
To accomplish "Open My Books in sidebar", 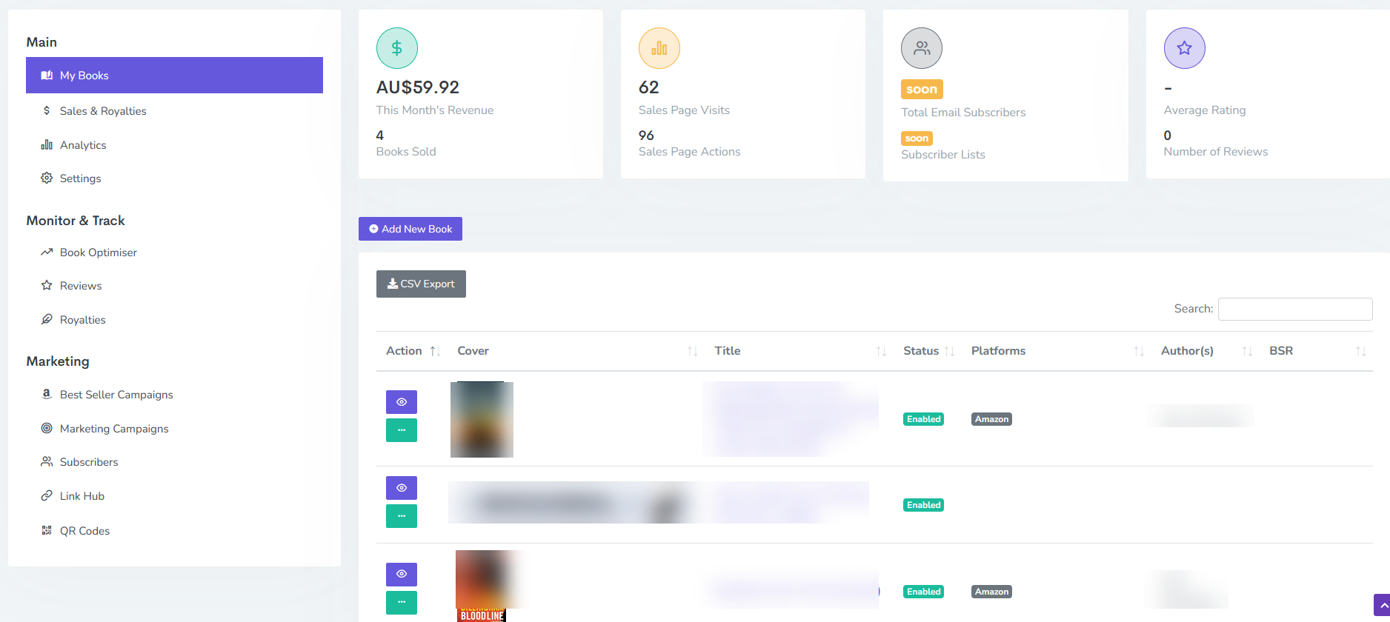I will coord(174,75).
